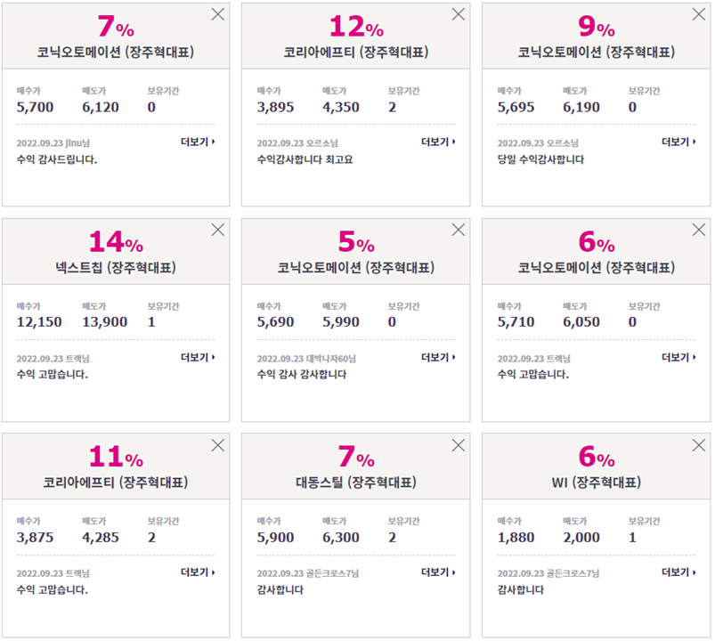715x641 pixels.
Task: Close the 11% 코리아에프티 card
Action: point(218,445)
